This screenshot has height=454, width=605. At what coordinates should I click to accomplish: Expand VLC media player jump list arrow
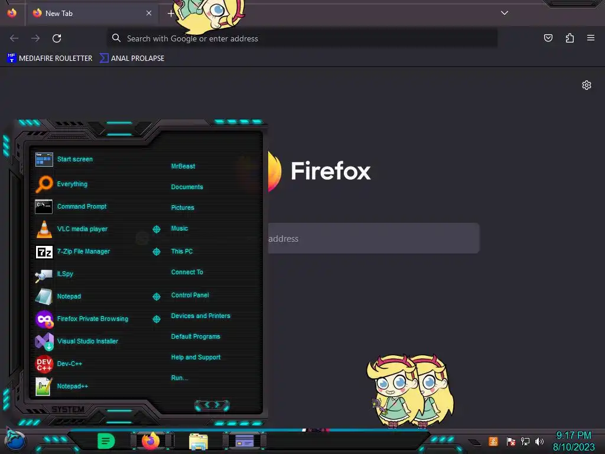pos(156,229)
